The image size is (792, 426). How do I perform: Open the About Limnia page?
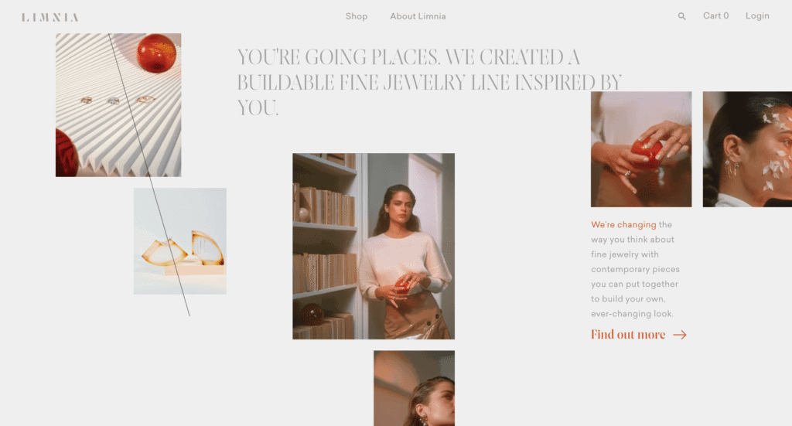click(x=418, y=16)
